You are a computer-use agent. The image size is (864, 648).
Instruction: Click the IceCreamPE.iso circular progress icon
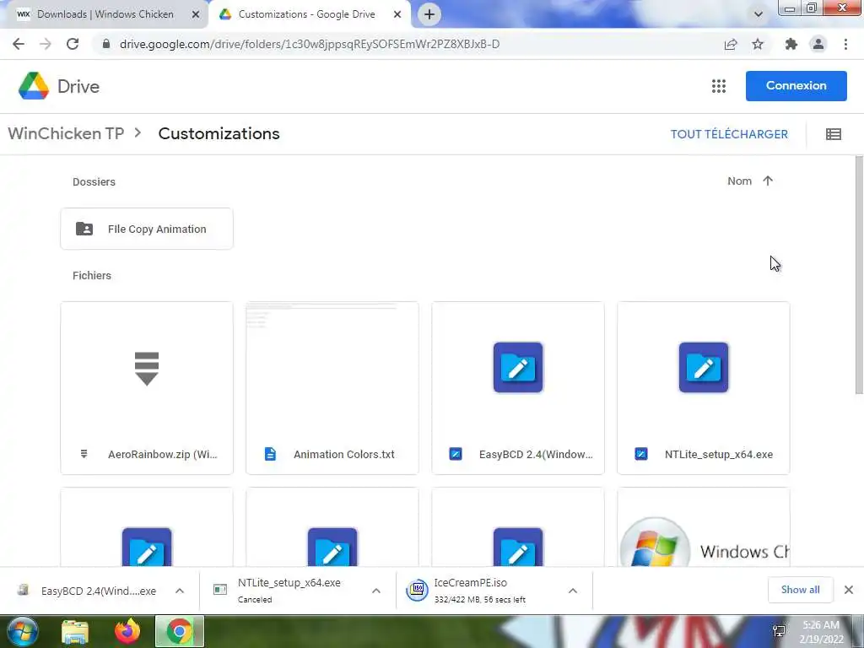click(x=417, y=590)
